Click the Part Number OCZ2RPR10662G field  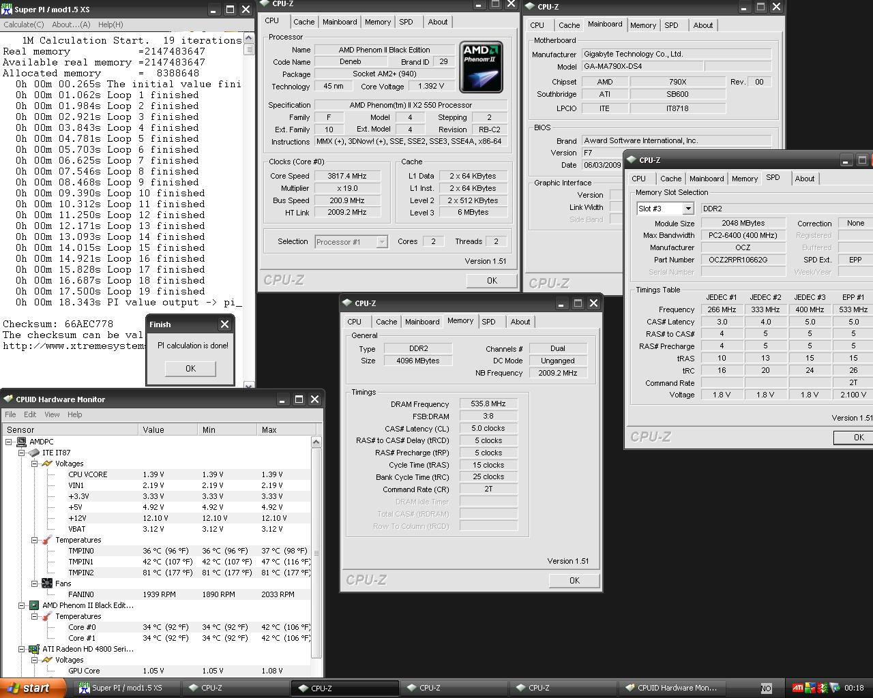point(743,260)
